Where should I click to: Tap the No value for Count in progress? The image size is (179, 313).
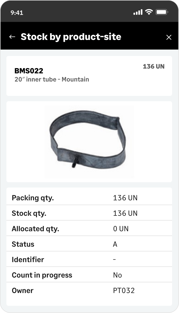pos(117,275)
